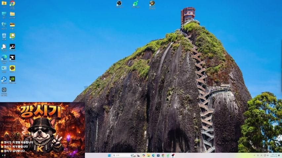This screenshot has height=158, width=282.
Task: Click the taskbar search box
Action: click(x=124, y=155)
